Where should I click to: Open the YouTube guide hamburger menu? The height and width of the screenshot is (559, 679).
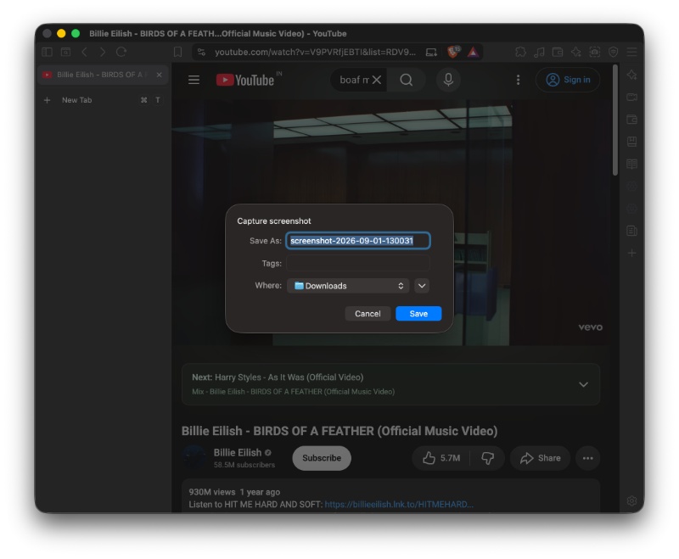[194, 80]
